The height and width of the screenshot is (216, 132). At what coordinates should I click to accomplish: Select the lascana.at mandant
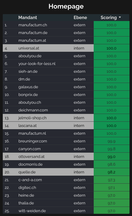28,126
